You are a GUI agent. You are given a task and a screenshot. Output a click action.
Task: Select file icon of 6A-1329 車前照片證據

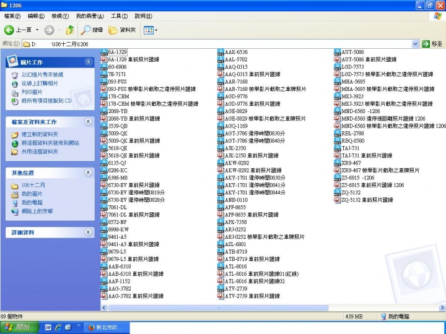click(104, 59)
